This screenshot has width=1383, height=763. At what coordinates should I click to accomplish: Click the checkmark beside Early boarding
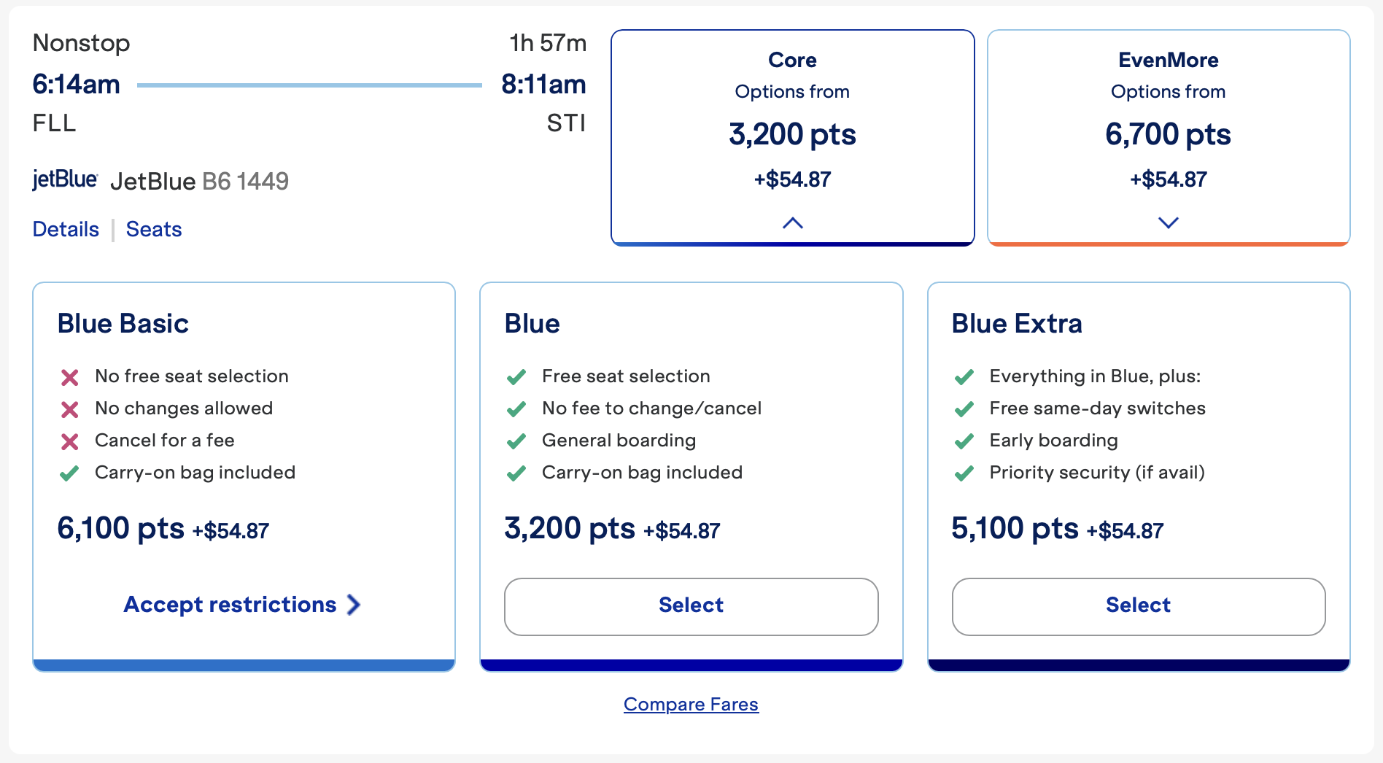[964, 441]
